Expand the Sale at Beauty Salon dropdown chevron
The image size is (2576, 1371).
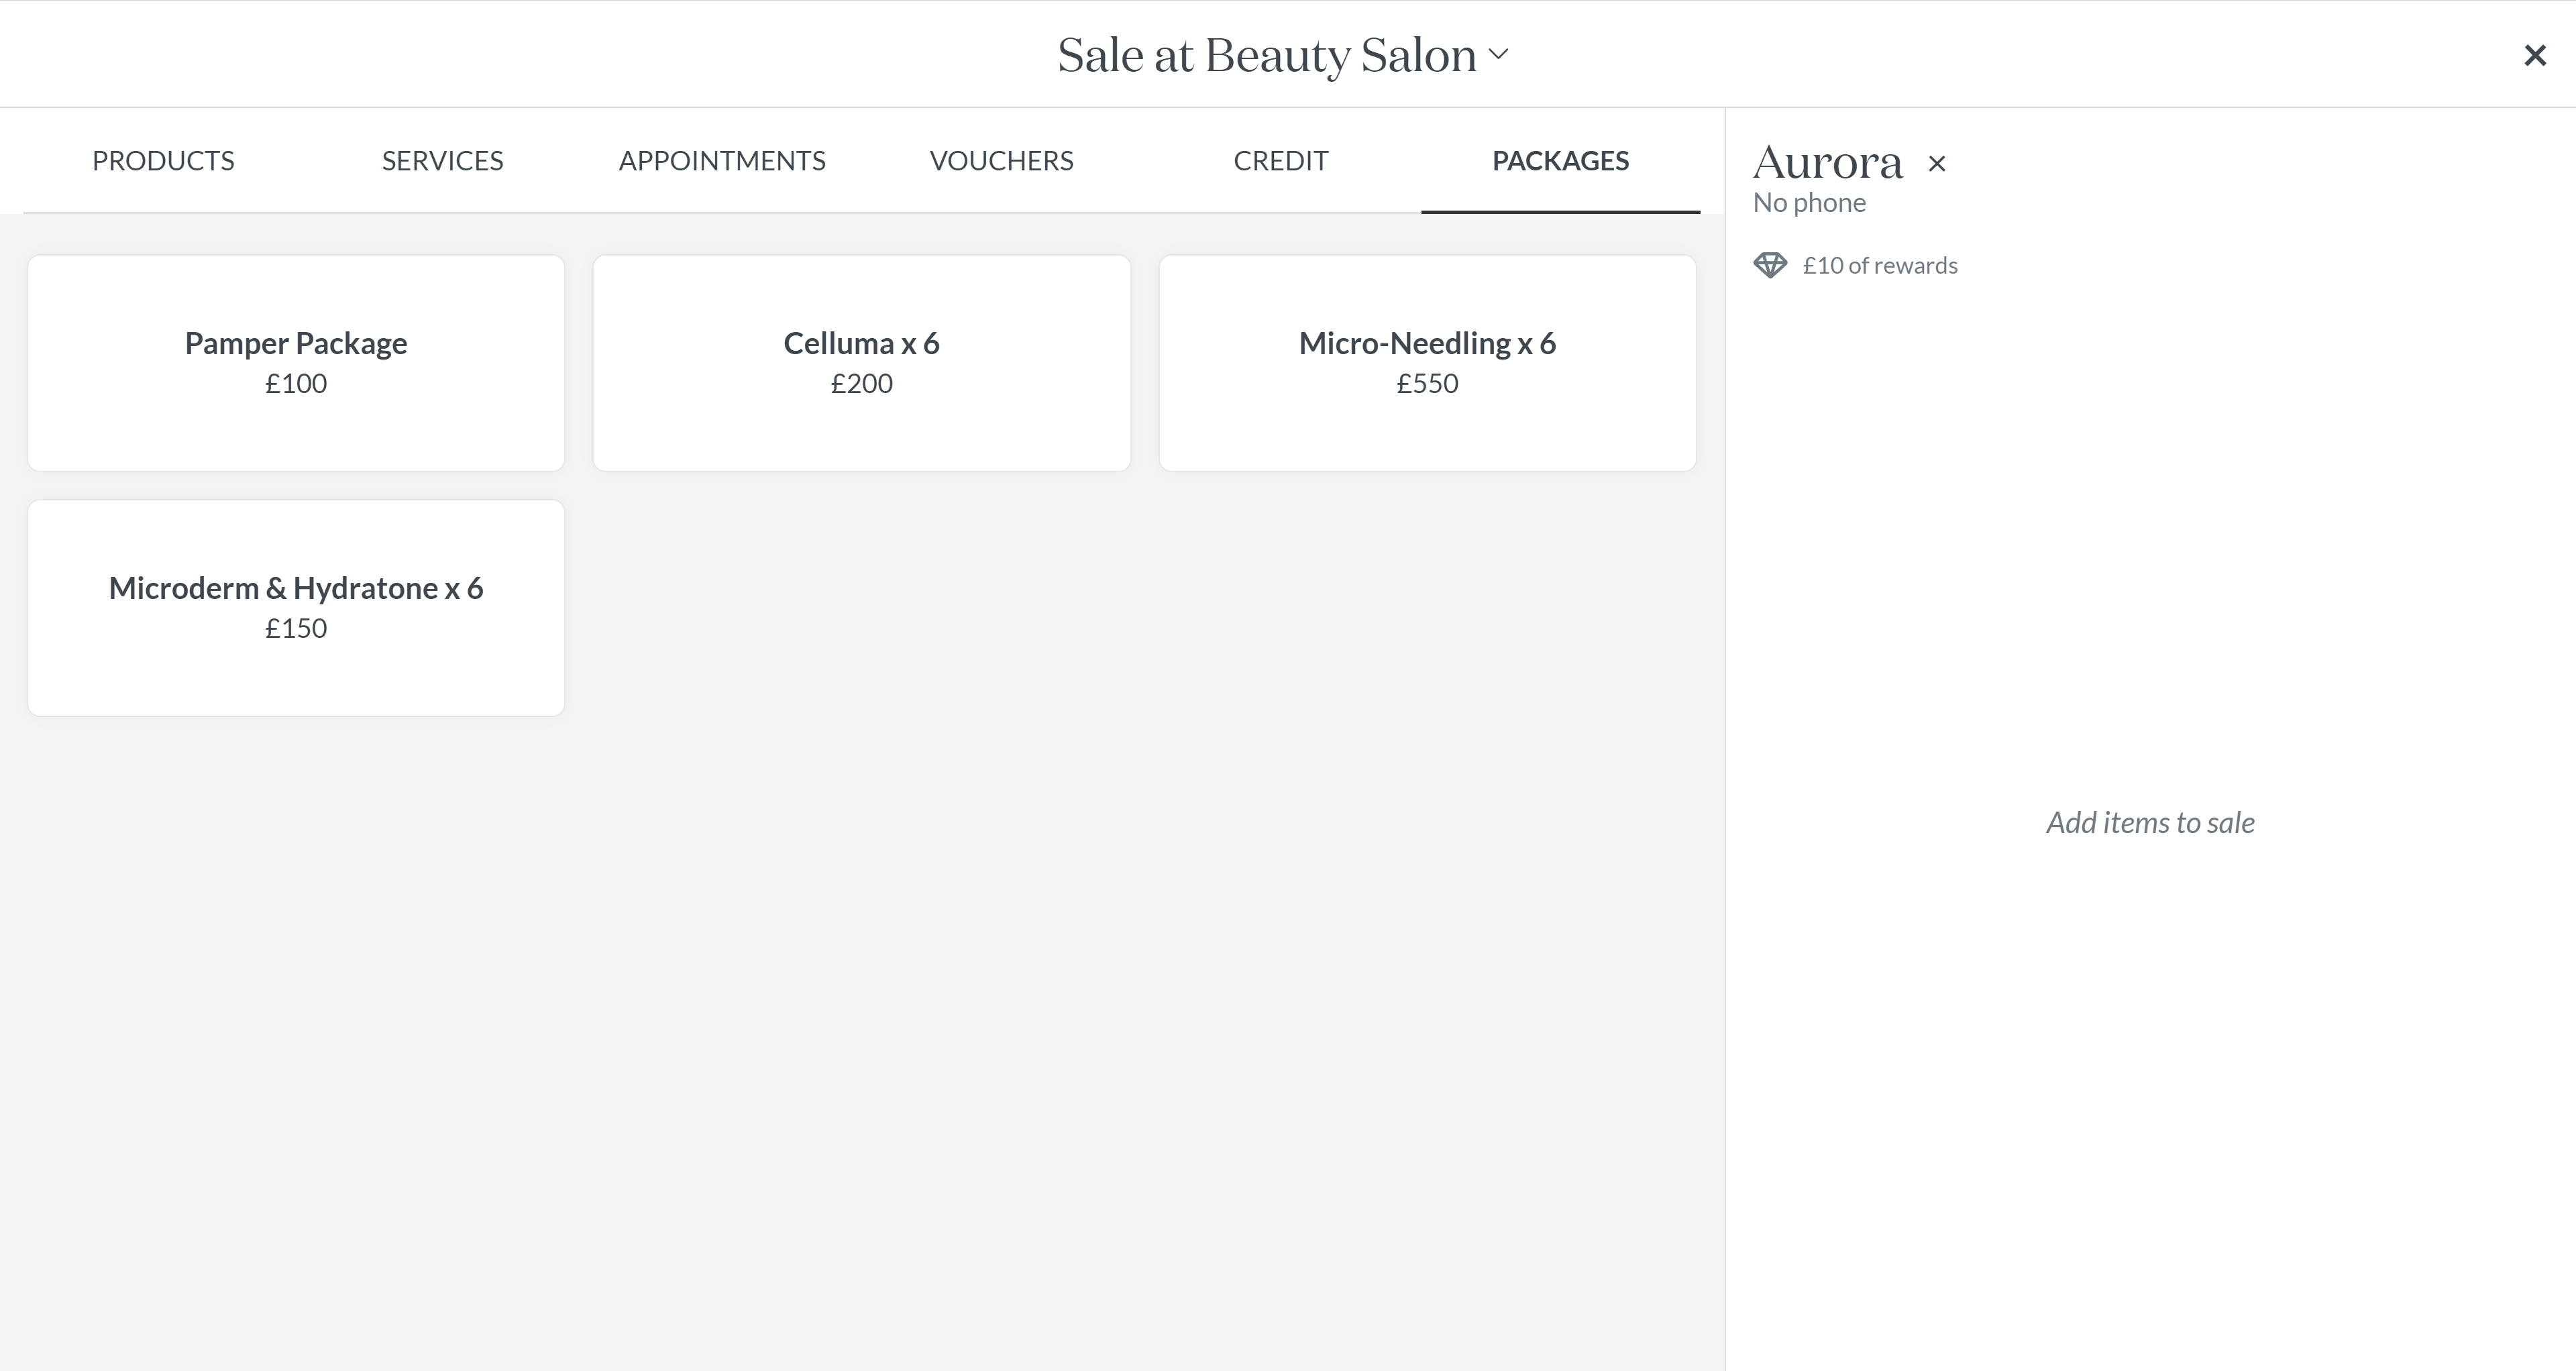(1498, 54)
